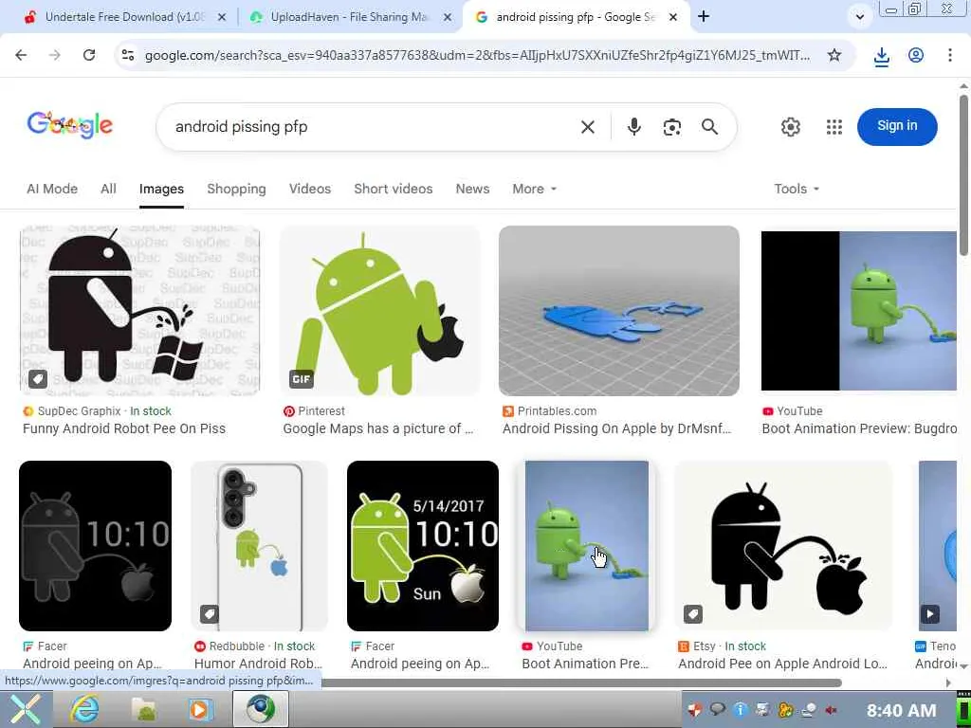Open search by image camera icon

672,127
